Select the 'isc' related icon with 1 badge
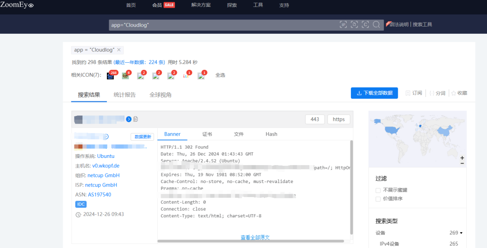 (186, 75)
